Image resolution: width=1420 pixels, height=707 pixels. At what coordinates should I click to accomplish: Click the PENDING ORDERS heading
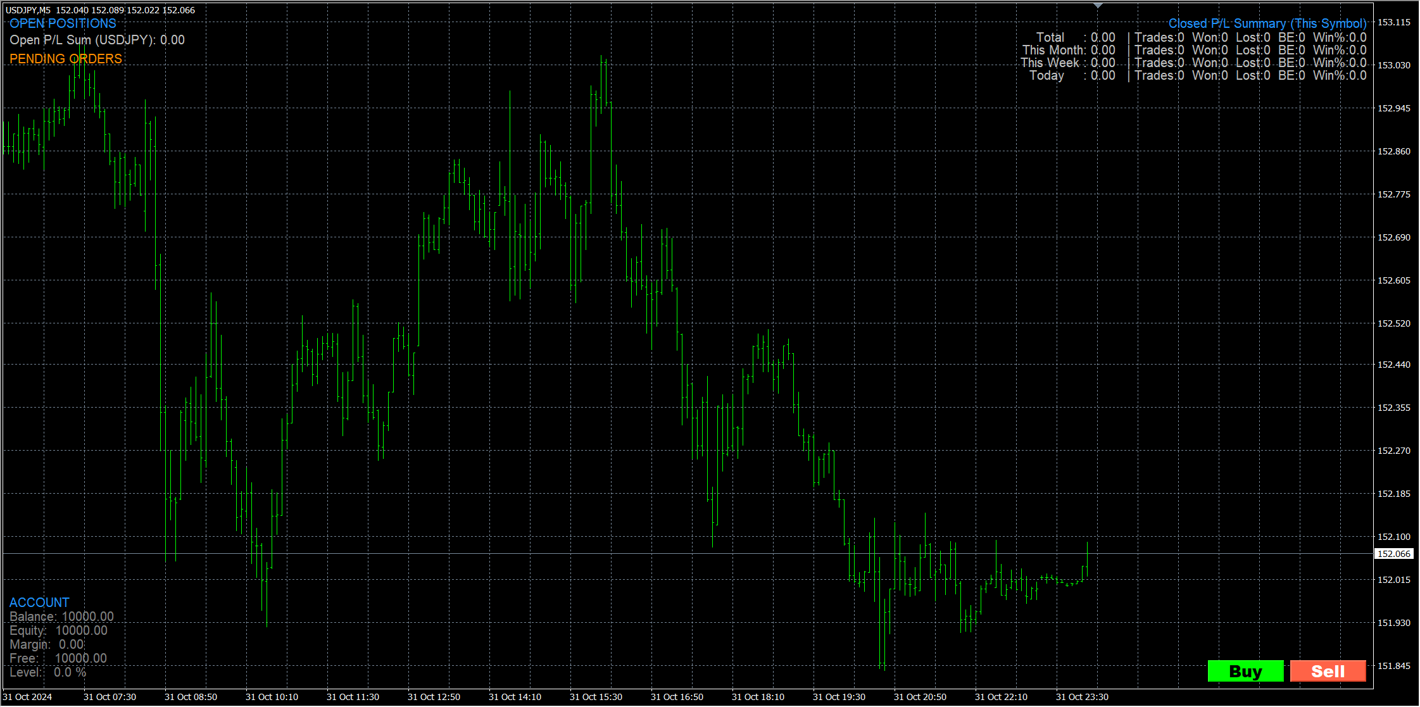(66, 59)
